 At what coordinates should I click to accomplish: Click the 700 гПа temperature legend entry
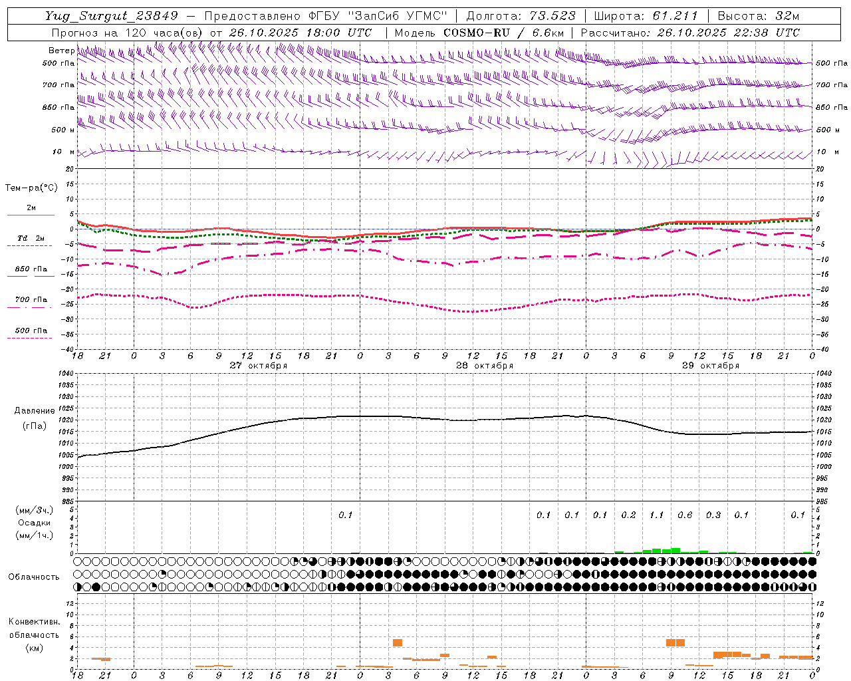pos(31,300)
